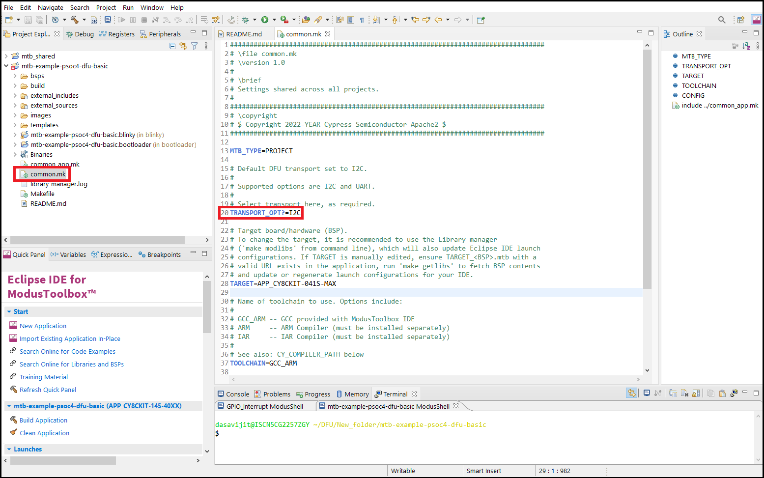The width and height of the screenshot is (764, 478).
Task: Select Makefile in the project tree
Action: 42,194
